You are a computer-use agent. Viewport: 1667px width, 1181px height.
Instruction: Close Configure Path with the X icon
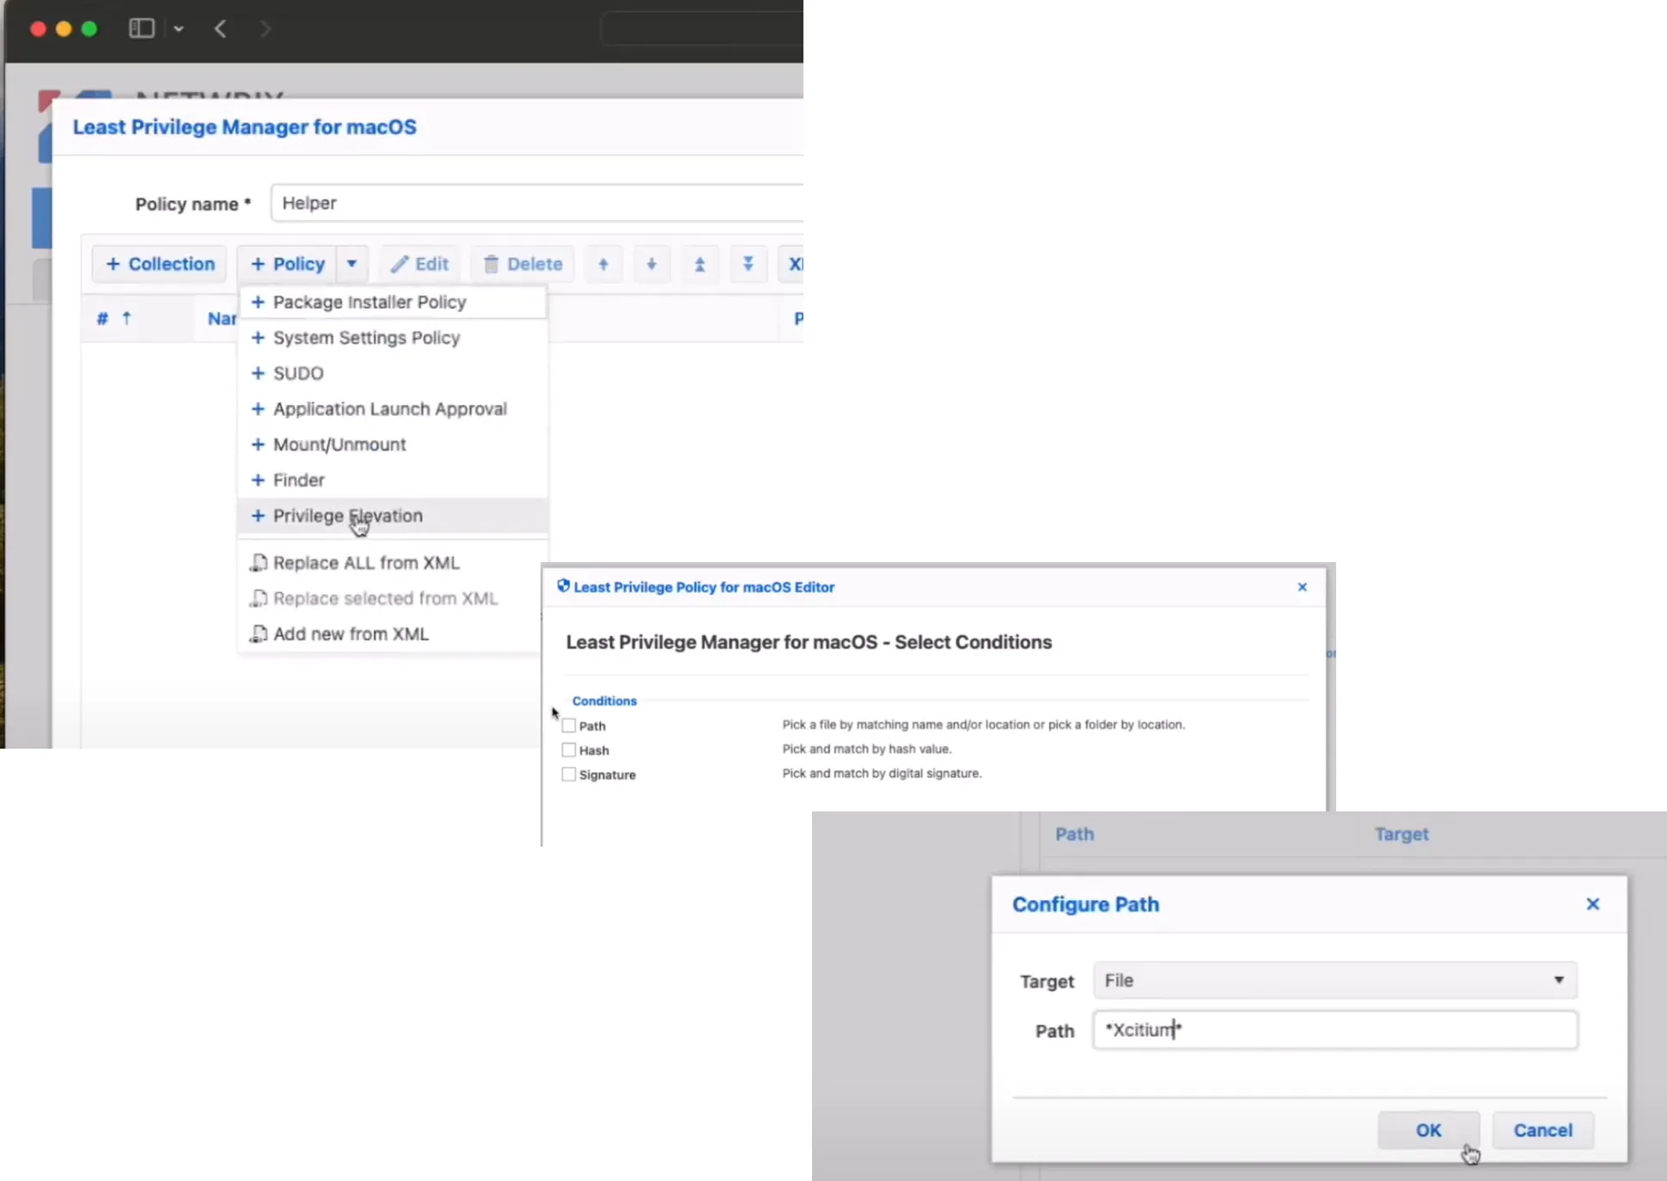1592,904
